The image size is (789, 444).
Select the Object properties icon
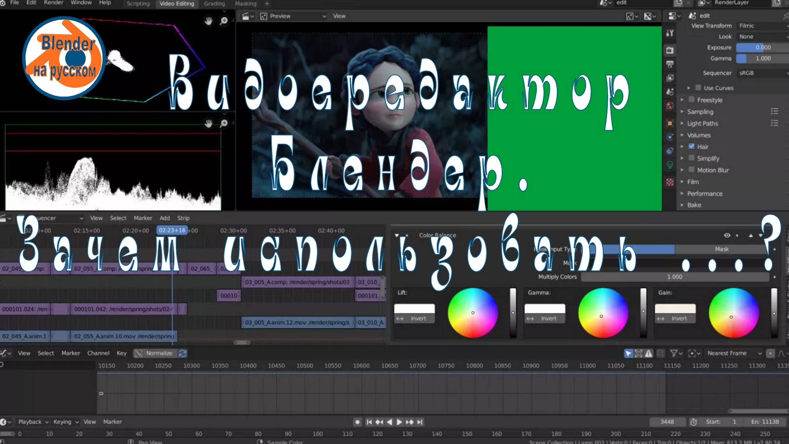click(x=670, y=122)
